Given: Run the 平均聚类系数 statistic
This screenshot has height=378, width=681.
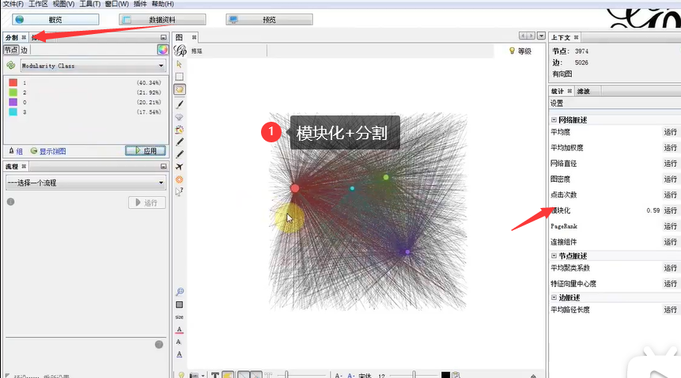Looking at the screenshot, I should (x=670, y=268).
